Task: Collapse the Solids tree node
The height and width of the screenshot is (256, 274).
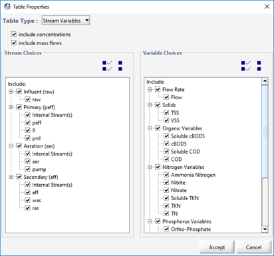Action: click(x=150, y=105)
